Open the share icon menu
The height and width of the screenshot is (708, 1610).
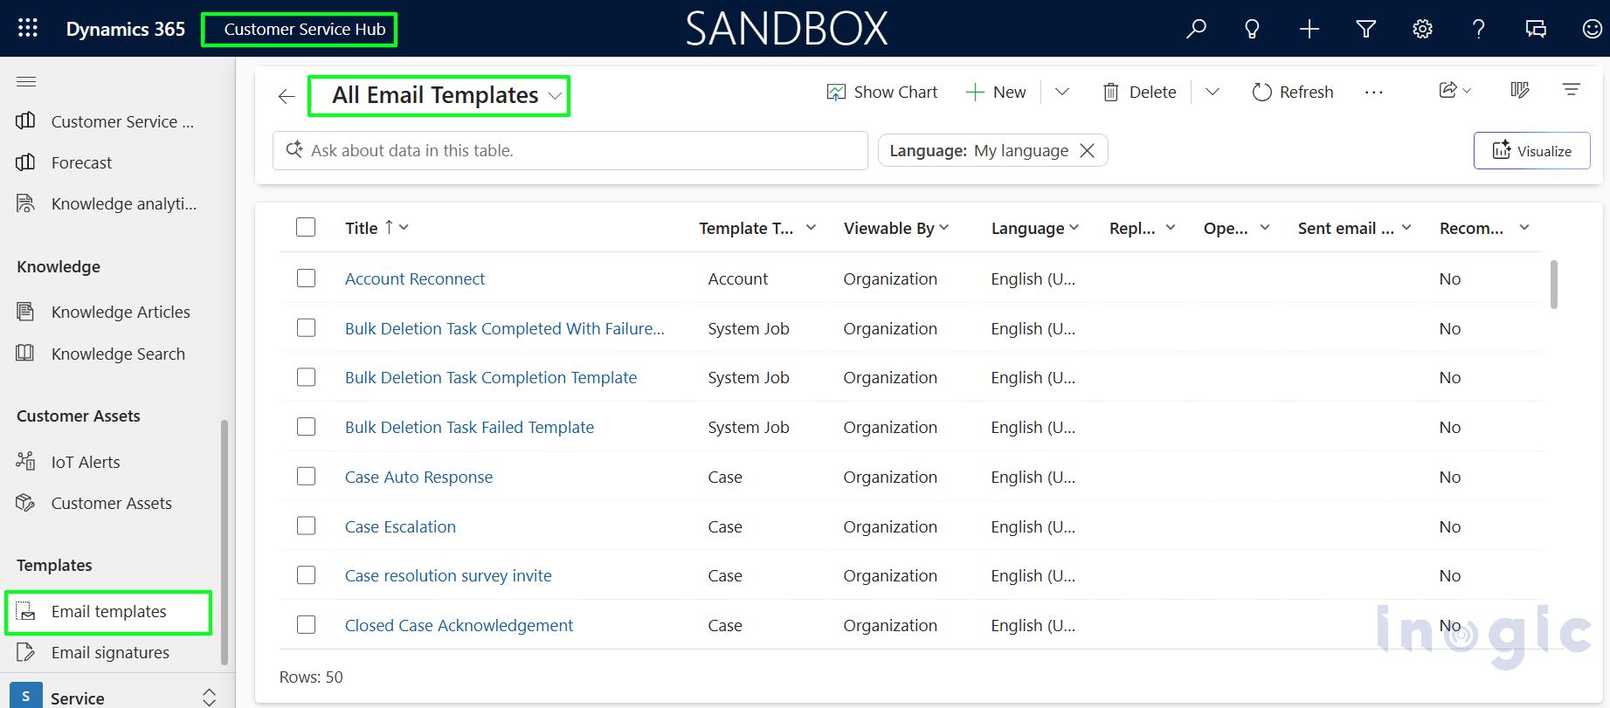point(1455,90)
